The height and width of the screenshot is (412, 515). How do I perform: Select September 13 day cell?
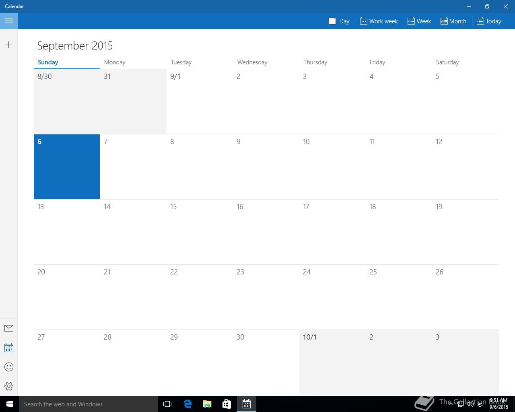(67, 232)
